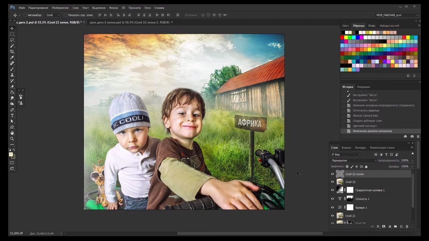429x241 pixels.
Task: Toggle Quick Mask mode icon
Action: click(x=12, y=163)
